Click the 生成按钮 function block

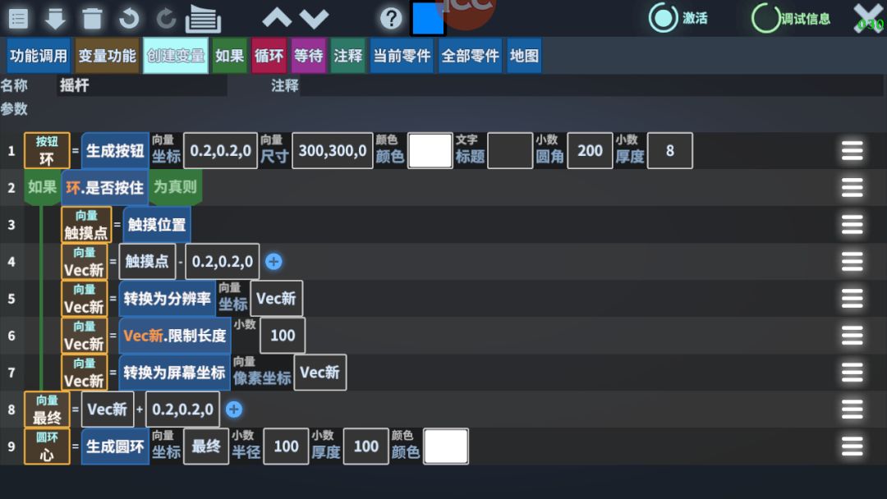[x=116, y=151]
